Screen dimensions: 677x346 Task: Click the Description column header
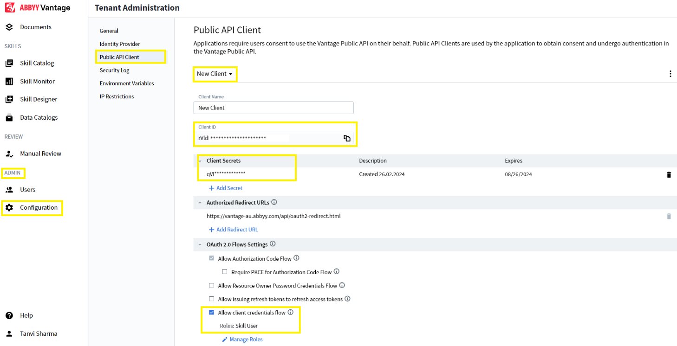coord(373,161)
